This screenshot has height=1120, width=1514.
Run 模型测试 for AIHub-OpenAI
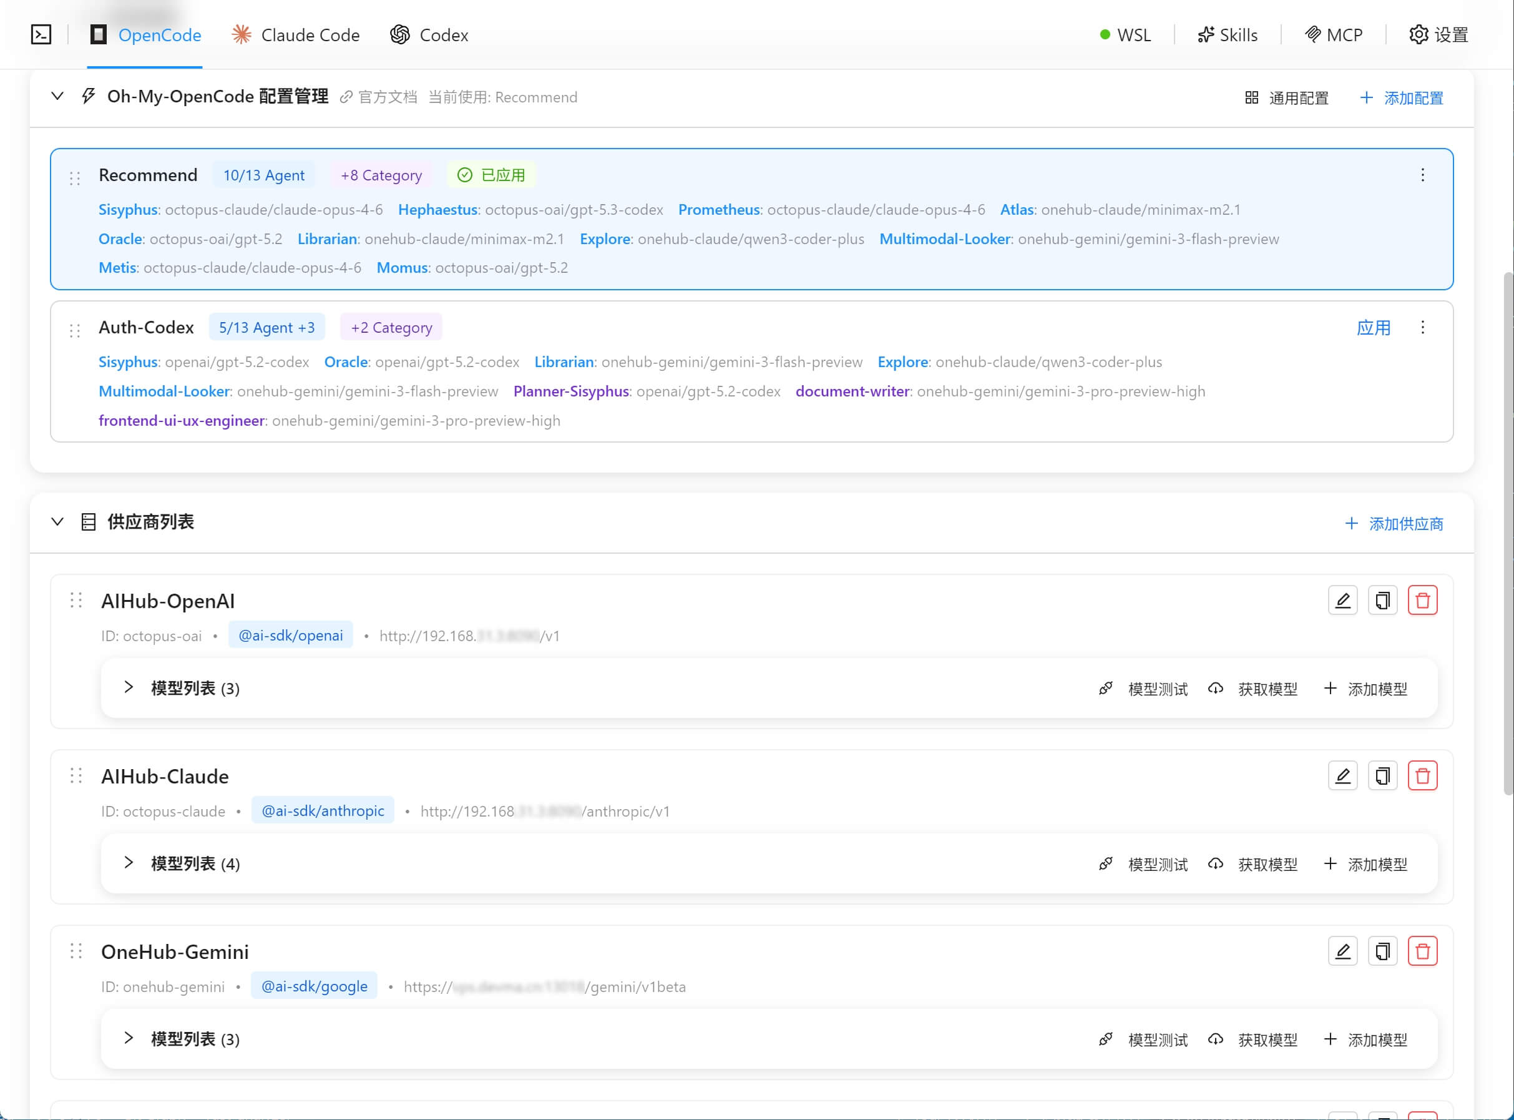coord(1143,689)
